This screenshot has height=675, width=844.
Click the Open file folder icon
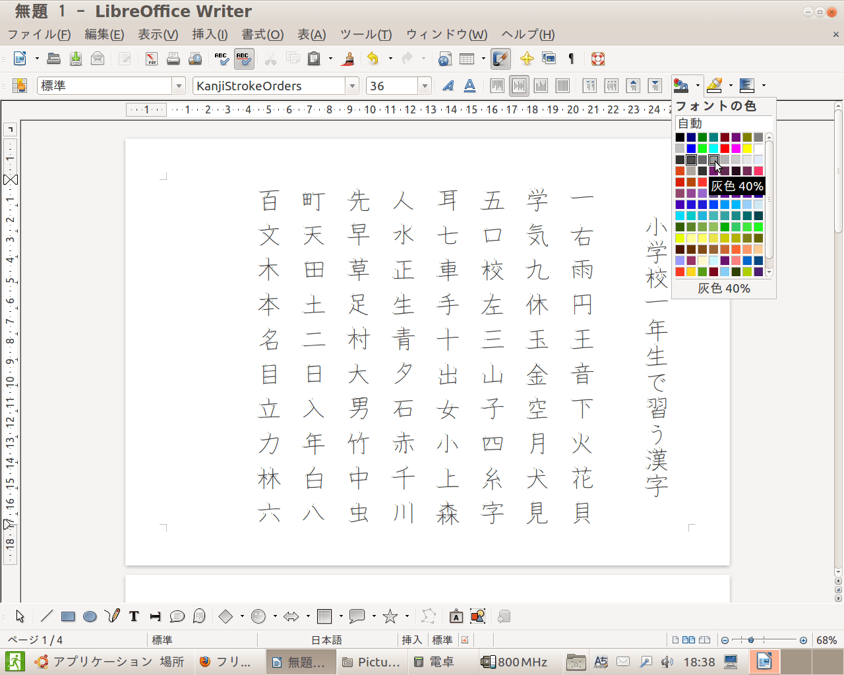point(54,59)
